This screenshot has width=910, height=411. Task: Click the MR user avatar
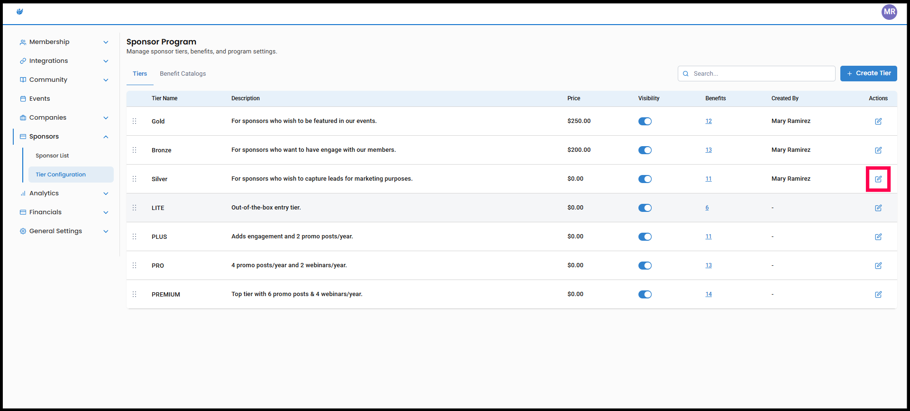point(889,12)
